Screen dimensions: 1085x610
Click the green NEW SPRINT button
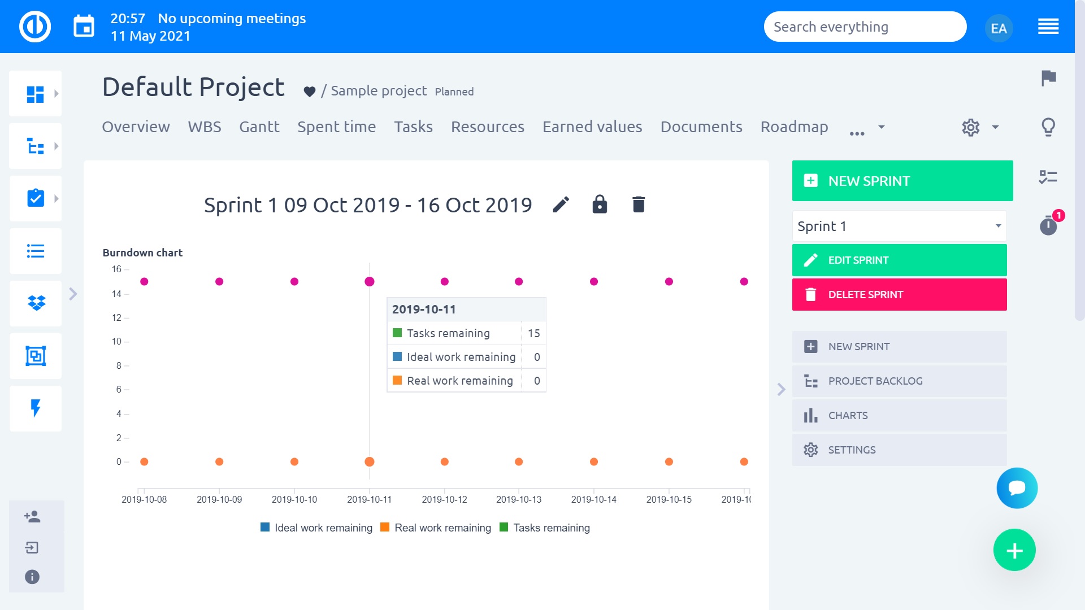pos(902,181)
